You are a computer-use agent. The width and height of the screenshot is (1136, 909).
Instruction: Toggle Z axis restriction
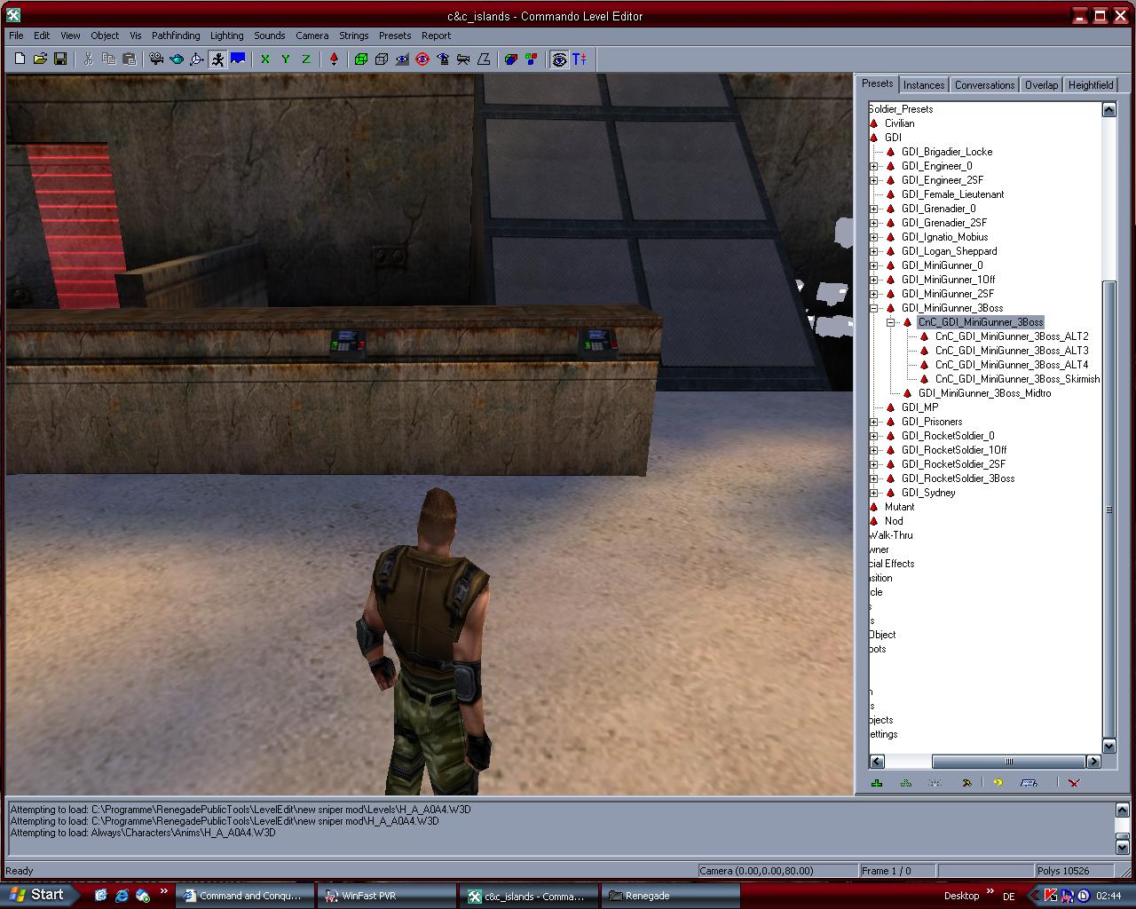306,59
